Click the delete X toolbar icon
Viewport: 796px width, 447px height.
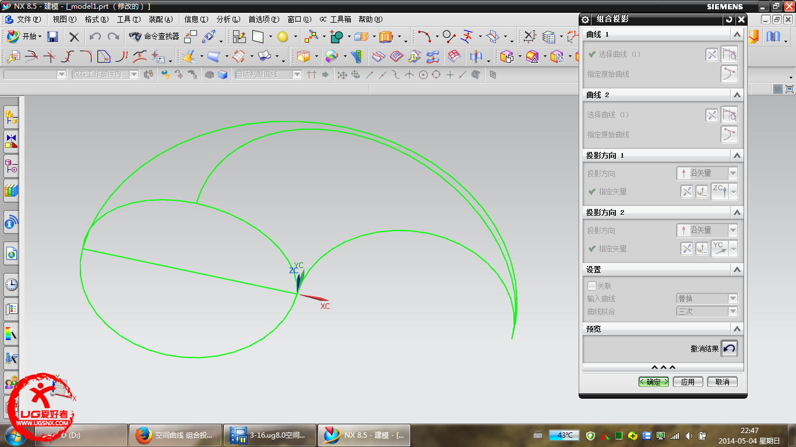(74, 37)
